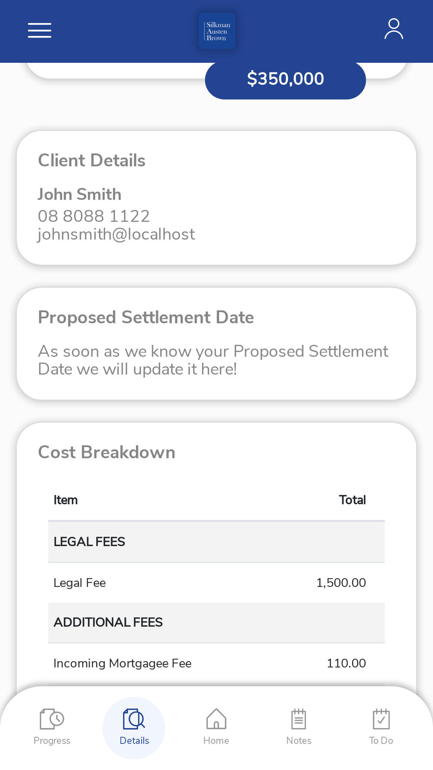Select the Details magnifier icon

pos(134,719)
